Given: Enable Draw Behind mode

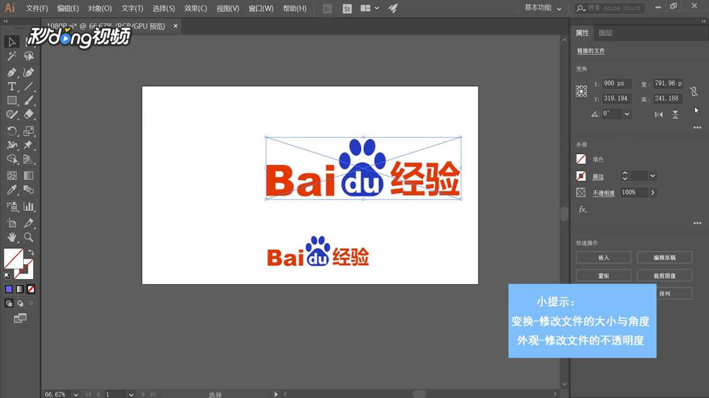Looking at the screenshot, I should (20, 303).
